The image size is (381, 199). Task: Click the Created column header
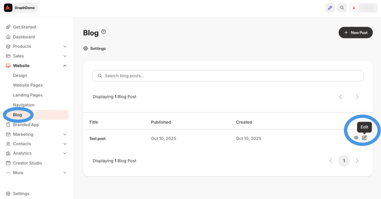[244, 122]
